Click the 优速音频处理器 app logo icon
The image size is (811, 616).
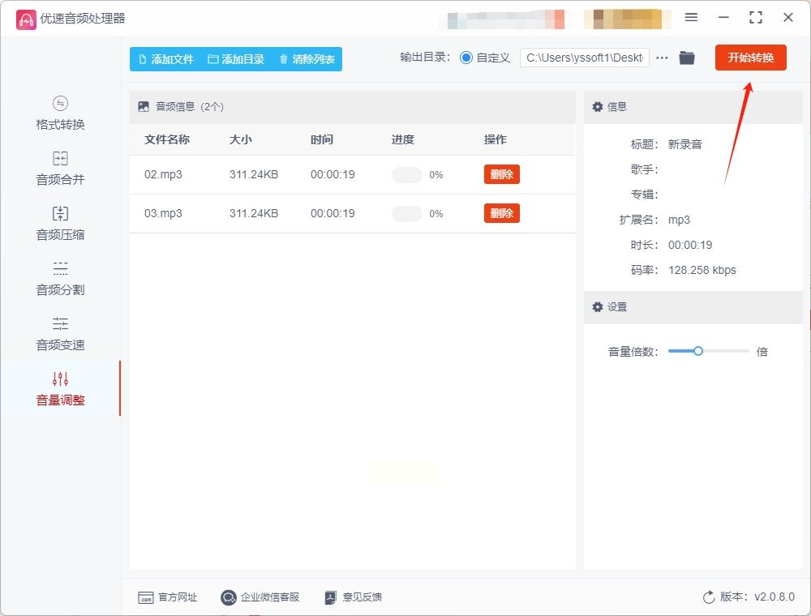tap(26, 19)
